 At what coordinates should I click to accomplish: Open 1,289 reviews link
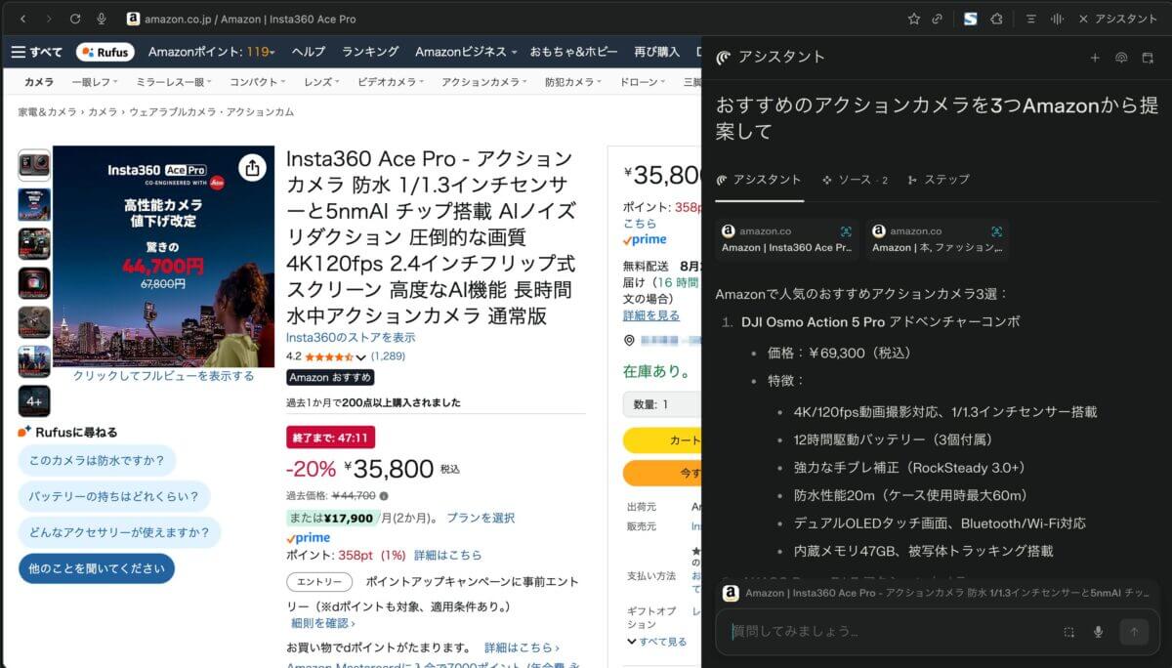pos(388,356)
